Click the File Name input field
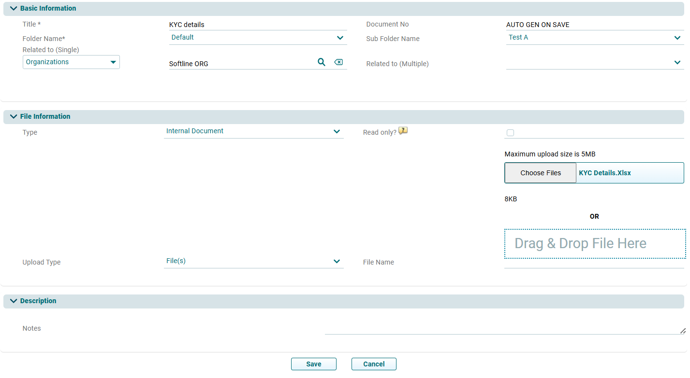The image size is (690, 378). pos(594,263)
